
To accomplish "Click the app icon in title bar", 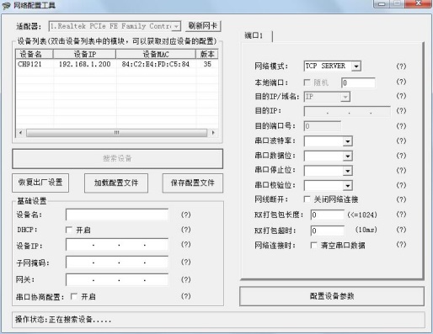I will [x=6, y=6].
